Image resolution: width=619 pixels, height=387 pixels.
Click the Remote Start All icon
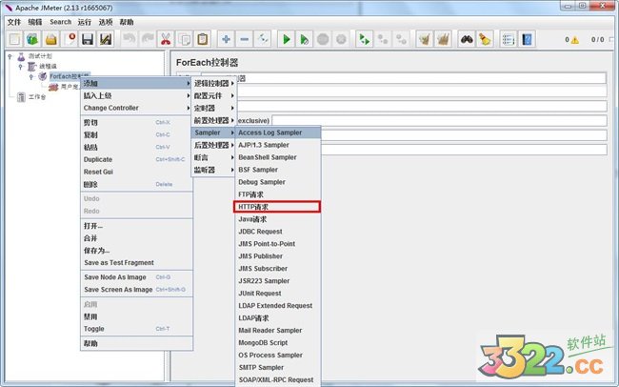click(x=364, y=39)
